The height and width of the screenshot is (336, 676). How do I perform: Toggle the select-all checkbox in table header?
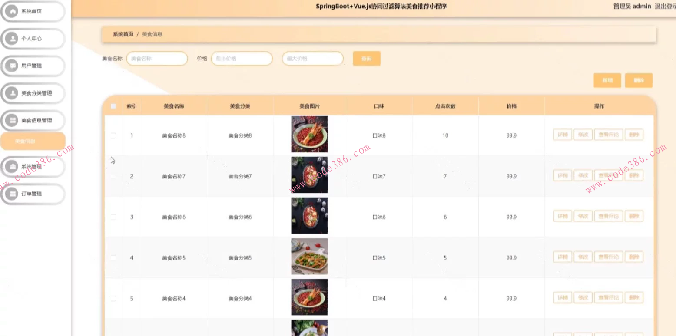click(113, 105)
